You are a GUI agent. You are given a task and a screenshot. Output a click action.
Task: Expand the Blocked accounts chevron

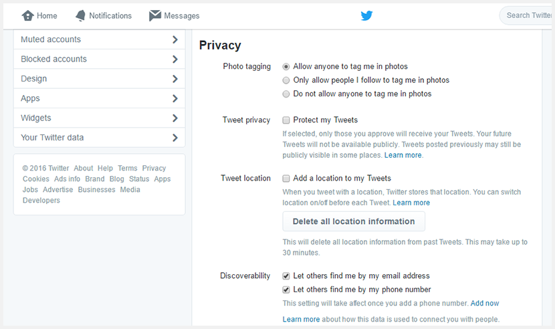click(x=175, y=59)
